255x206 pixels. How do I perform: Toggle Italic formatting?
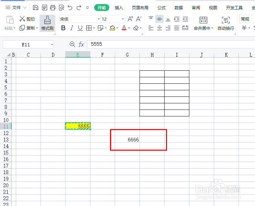[71, 28]
